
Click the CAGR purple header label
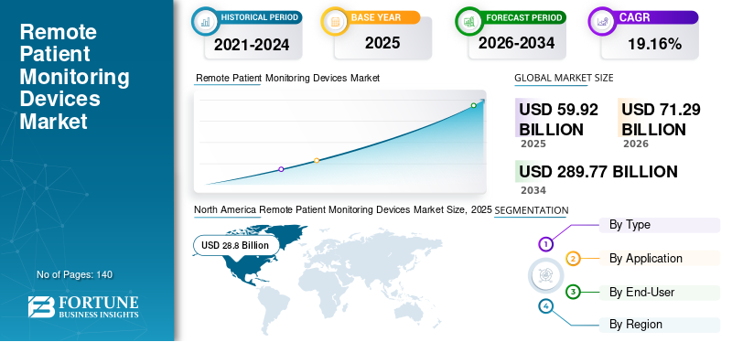pos(634,17)
